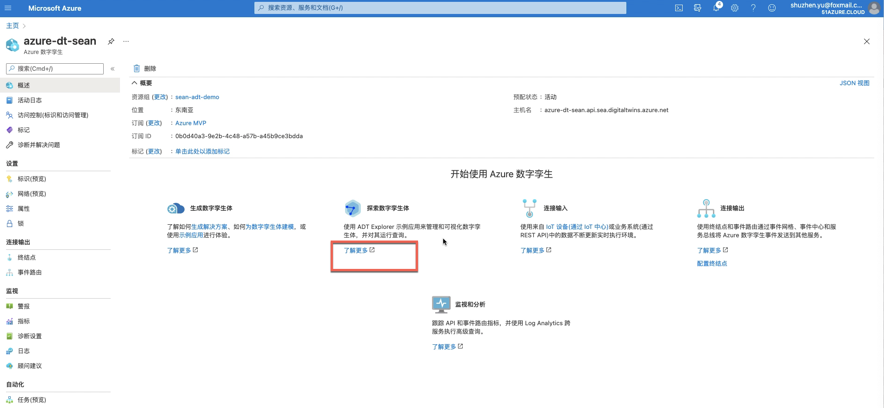884x408 pixels.
Task: Click the Microsoft Azure portal title
Action: 55,8
